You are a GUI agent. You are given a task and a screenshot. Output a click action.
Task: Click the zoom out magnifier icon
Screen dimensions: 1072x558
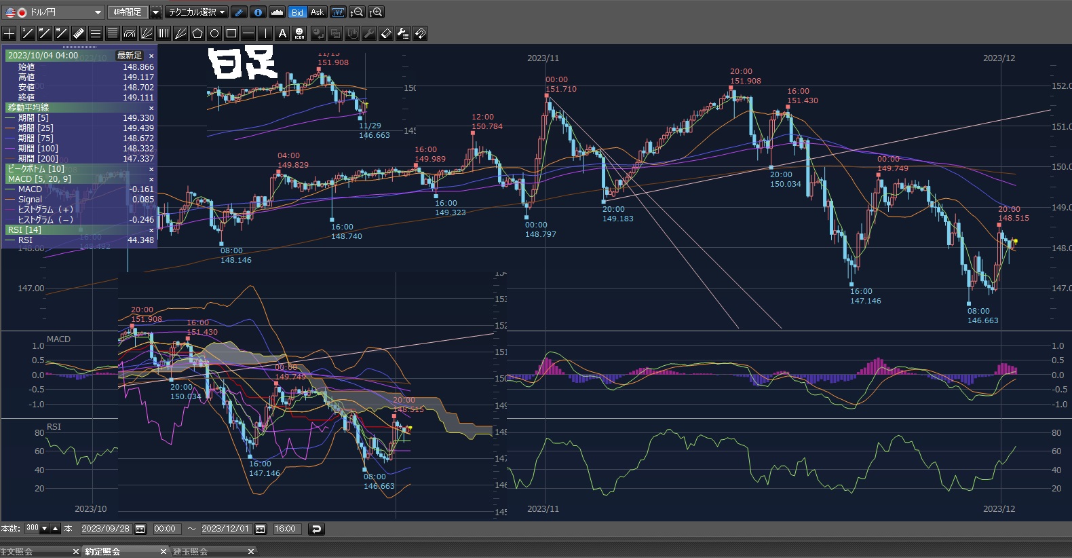(x=357, y=12)
